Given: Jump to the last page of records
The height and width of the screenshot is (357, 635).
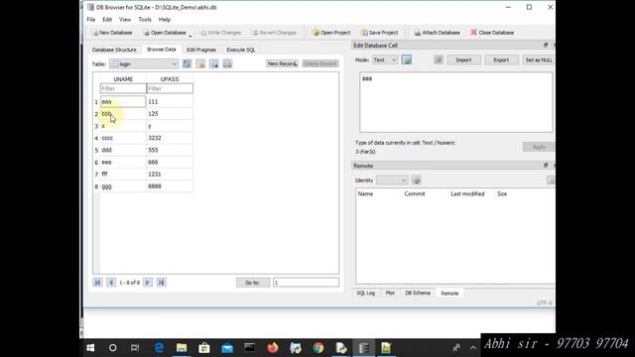Looking at the screenshot, I should point(161,283).
